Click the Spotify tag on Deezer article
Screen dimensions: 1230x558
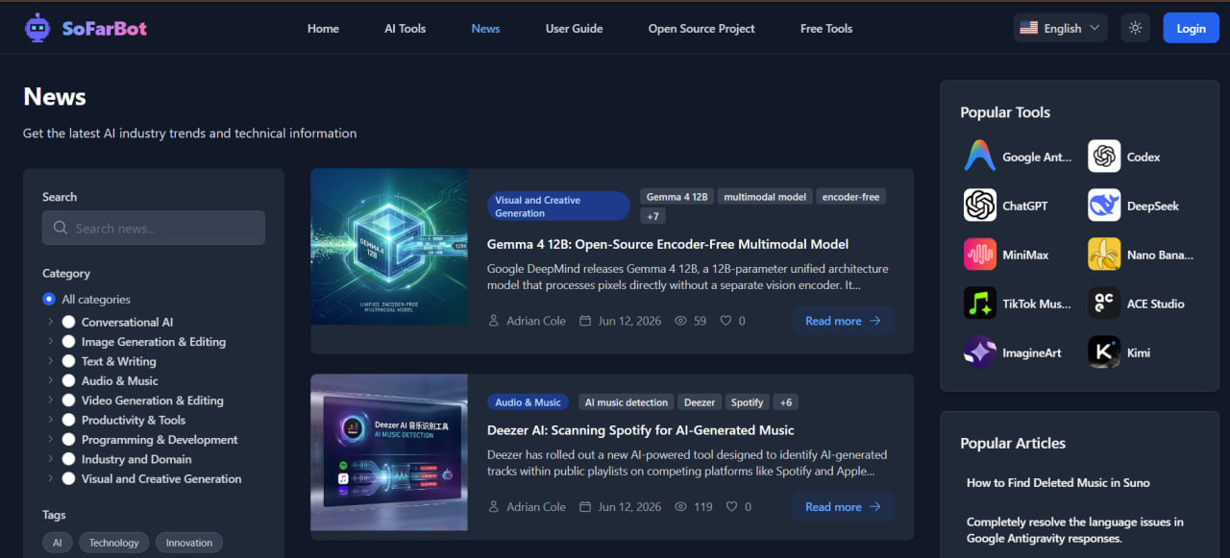coord(747,402)
